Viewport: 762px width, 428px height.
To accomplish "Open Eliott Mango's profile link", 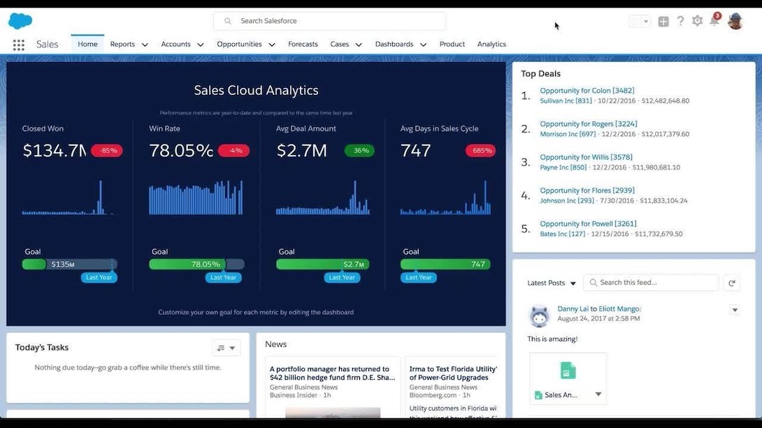I will [619, 309].
